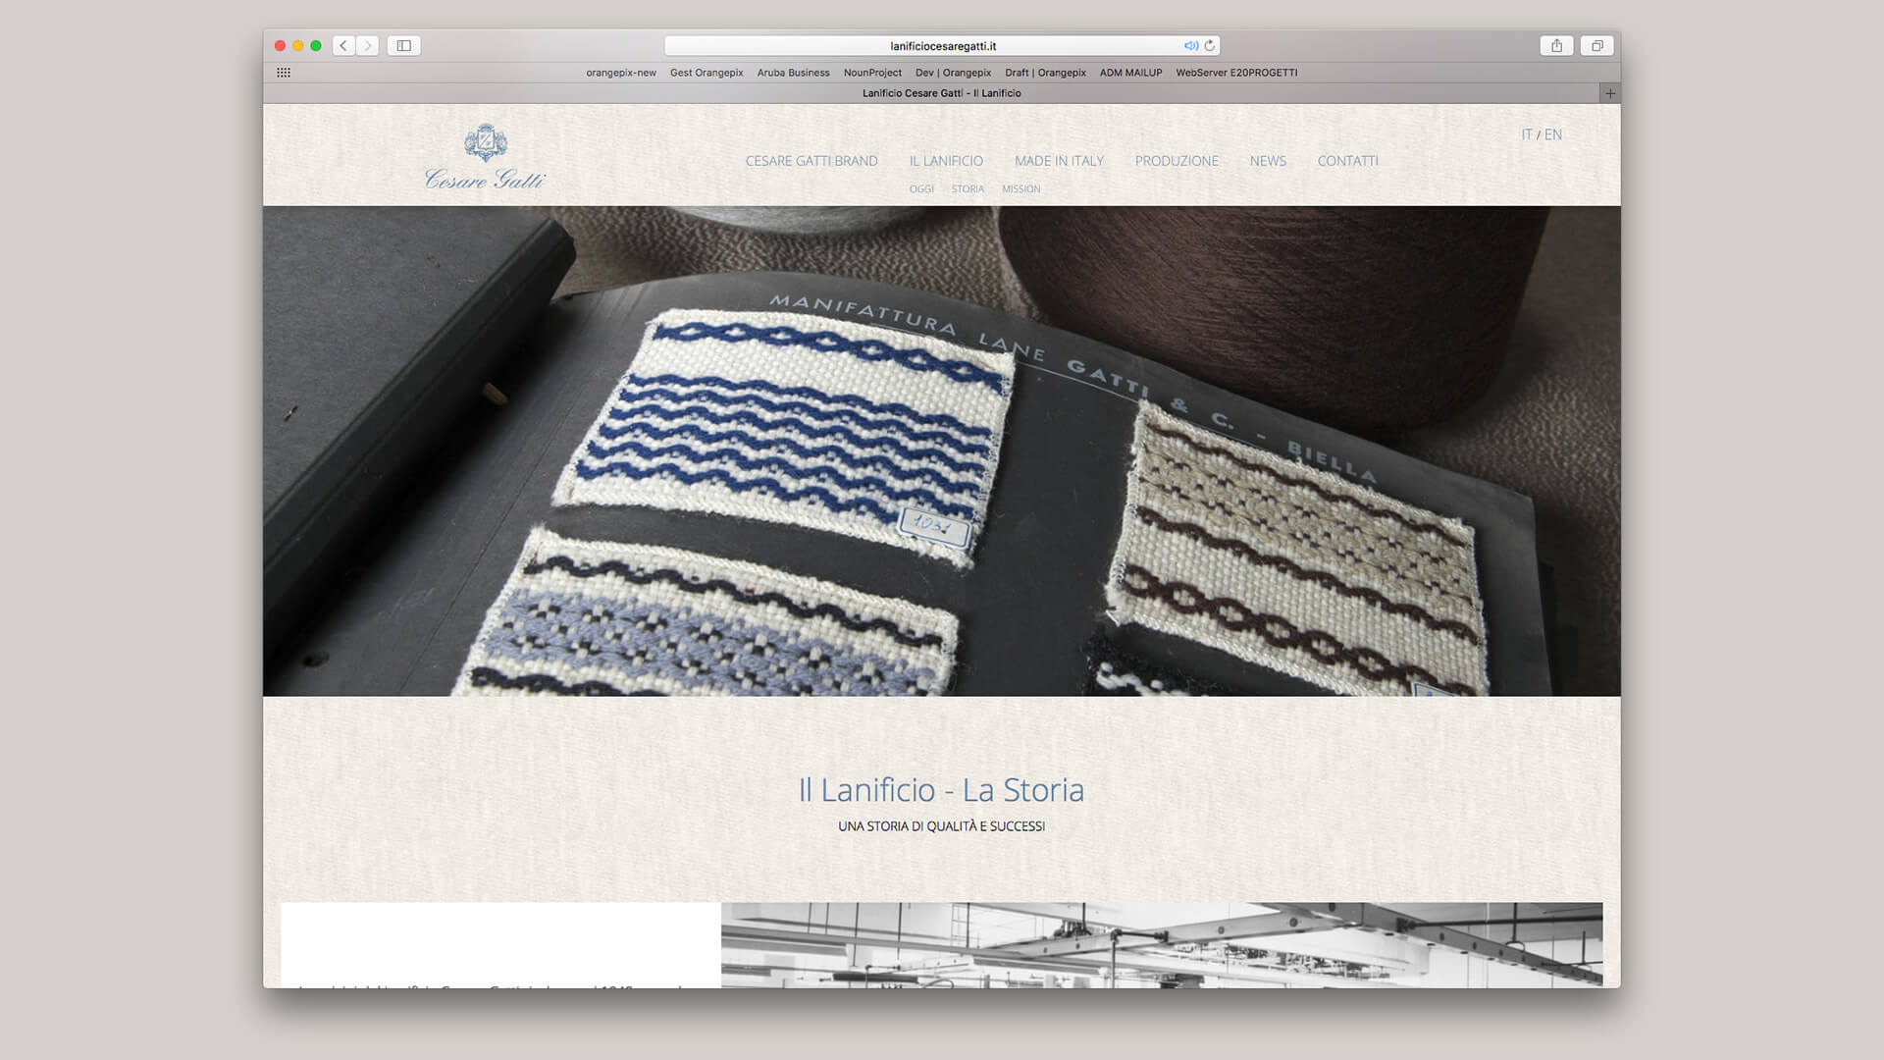Image resolution: width=1884 pixels, height=1060 pixels.
Task: Toggle the Safari sidebar button
Action: [x=403, y=45]
